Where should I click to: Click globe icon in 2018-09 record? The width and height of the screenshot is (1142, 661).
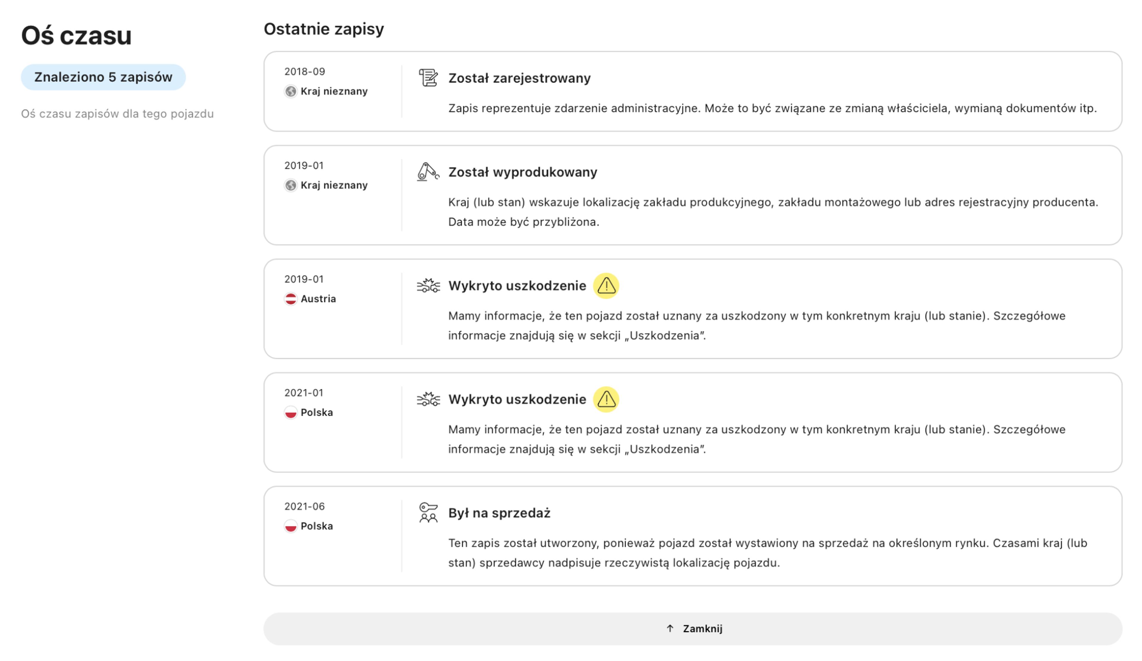(291, 92)
